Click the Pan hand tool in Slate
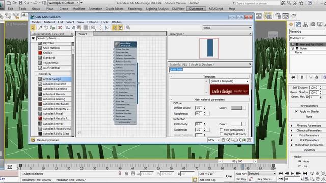The image size is (326, 183). coord(223,140)
